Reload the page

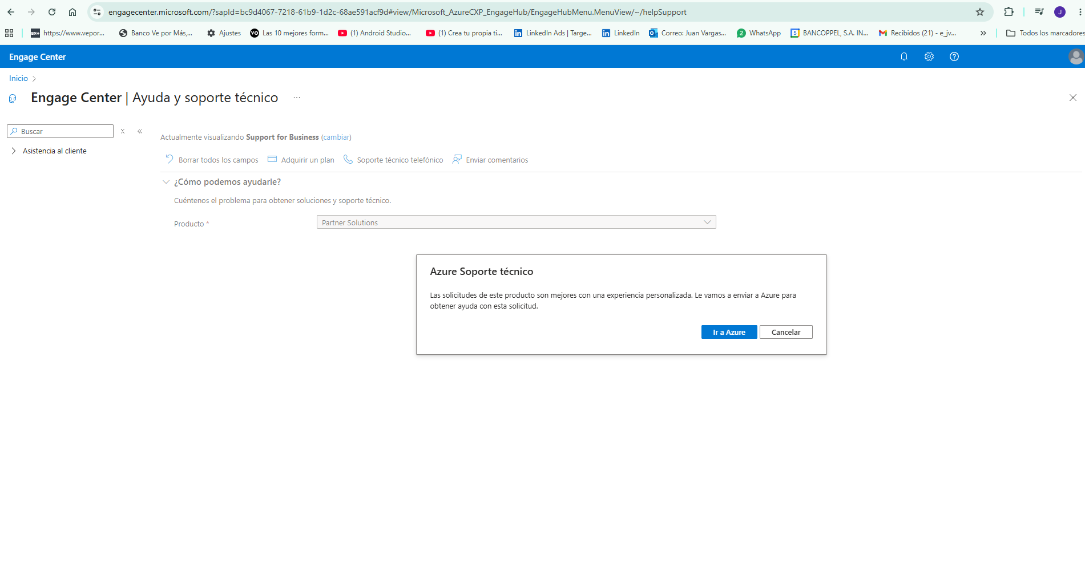click(x=52, y=12)
